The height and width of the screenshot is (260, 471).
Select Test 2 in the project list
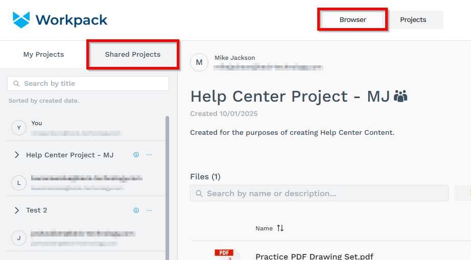point(37,210)
